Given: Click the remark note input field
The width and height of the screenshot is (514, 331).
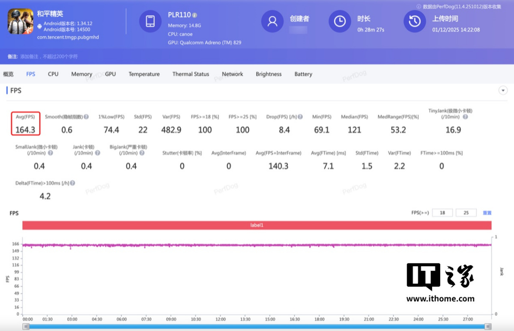Looking at the screenshot, I should pos(49,56).
